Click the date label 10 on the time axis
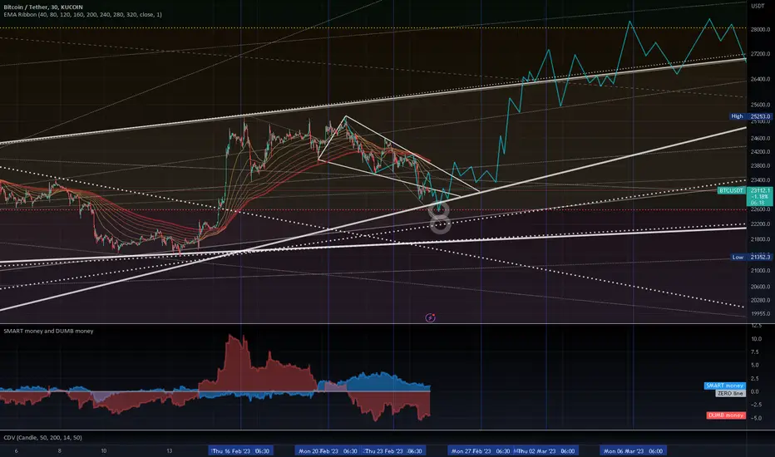 pyautogui.click(x=104, y=450)
